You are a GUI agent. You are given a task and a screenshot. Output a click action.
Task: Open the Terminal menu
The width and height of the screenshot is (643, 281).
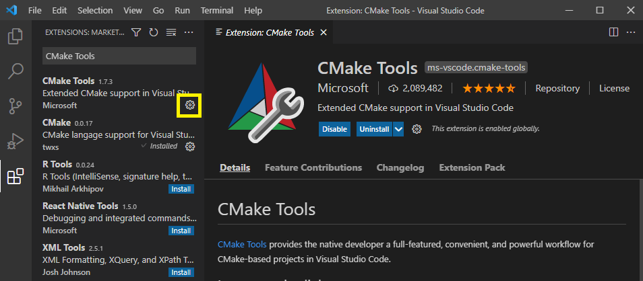(x=218, y=11)
